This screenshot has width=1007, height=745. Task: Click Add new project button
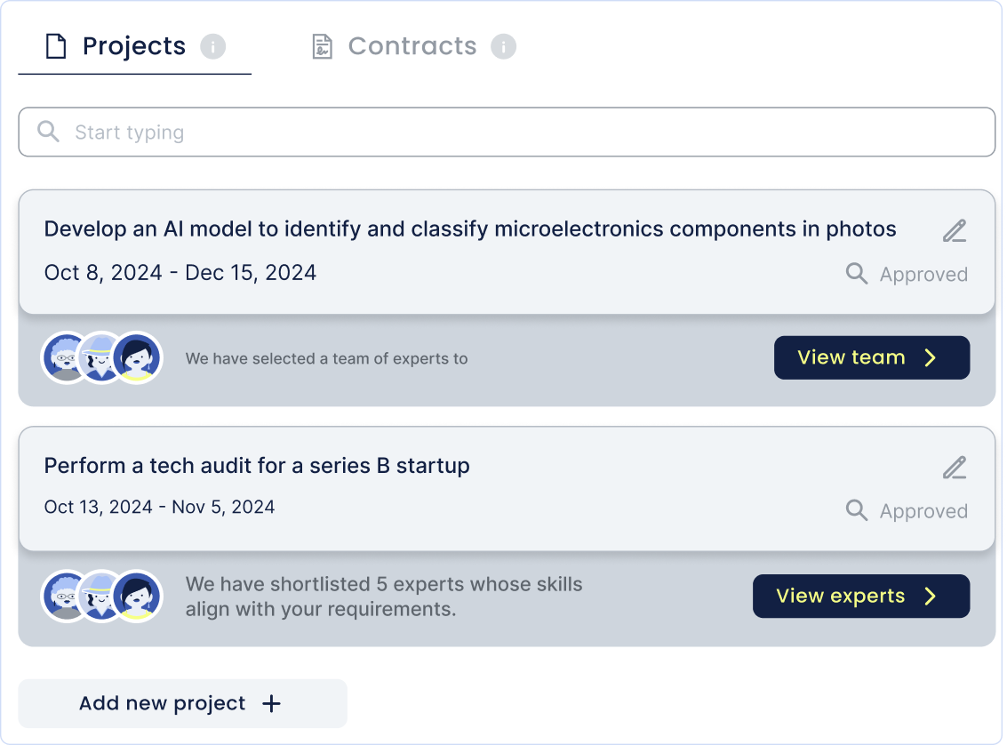182,704
